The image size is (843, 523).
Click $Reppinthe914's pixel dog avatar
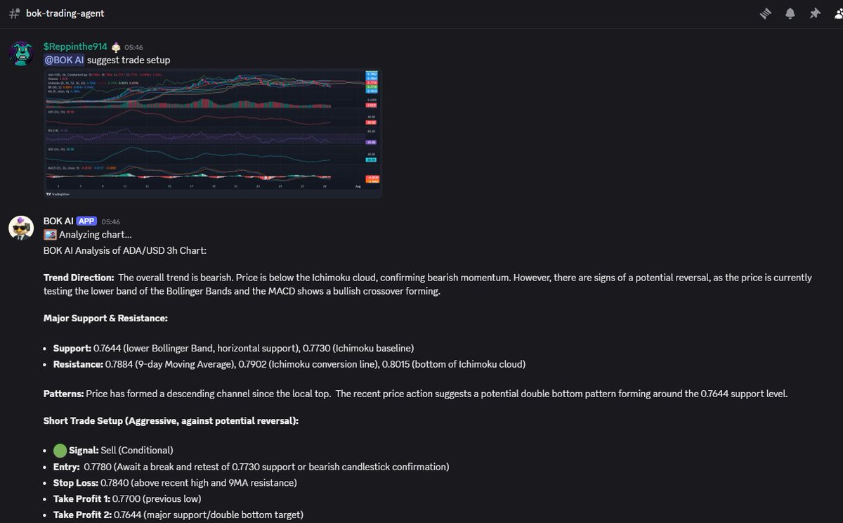pyautogui.click(x=21, y=51)
